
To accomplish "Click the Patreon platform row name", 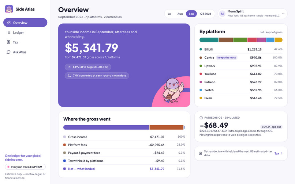I will click(210, 82).
